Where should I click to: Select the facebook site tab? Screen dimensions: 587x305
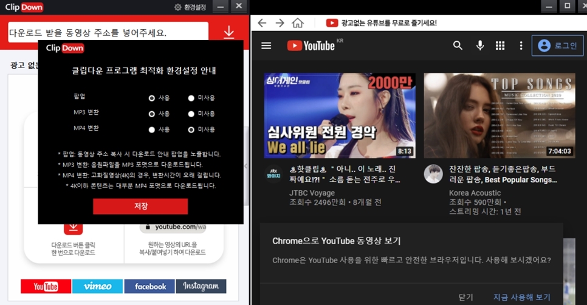tap(149, 286)
